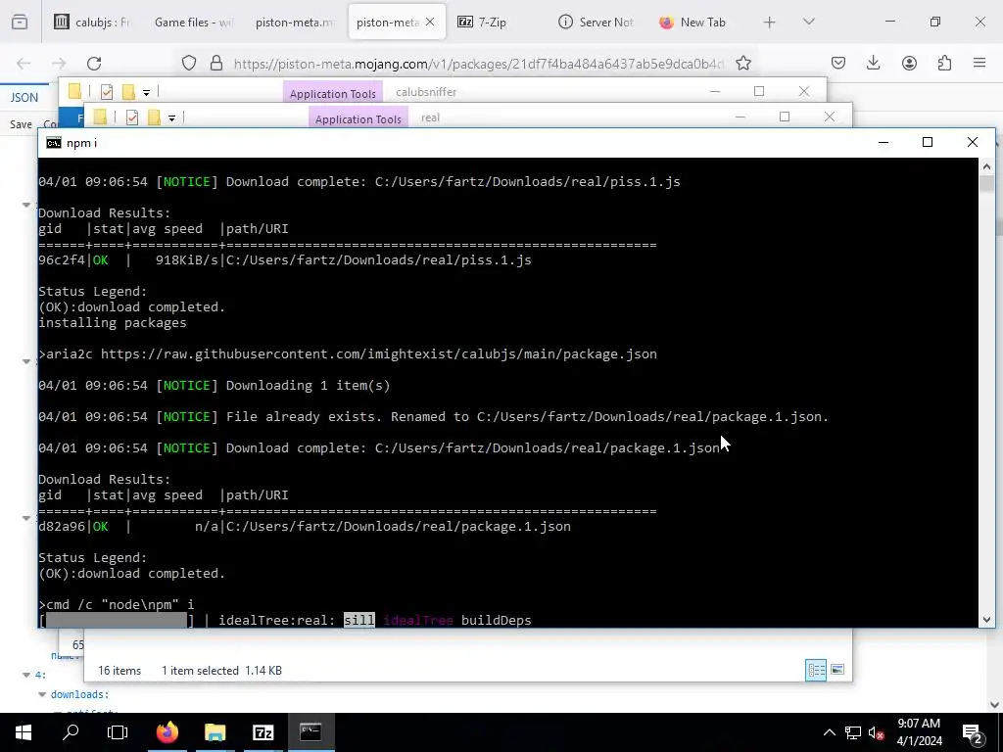Screen dimensions: 1003x752
Task: Open the notification center icon
Action: coord(973,732)
